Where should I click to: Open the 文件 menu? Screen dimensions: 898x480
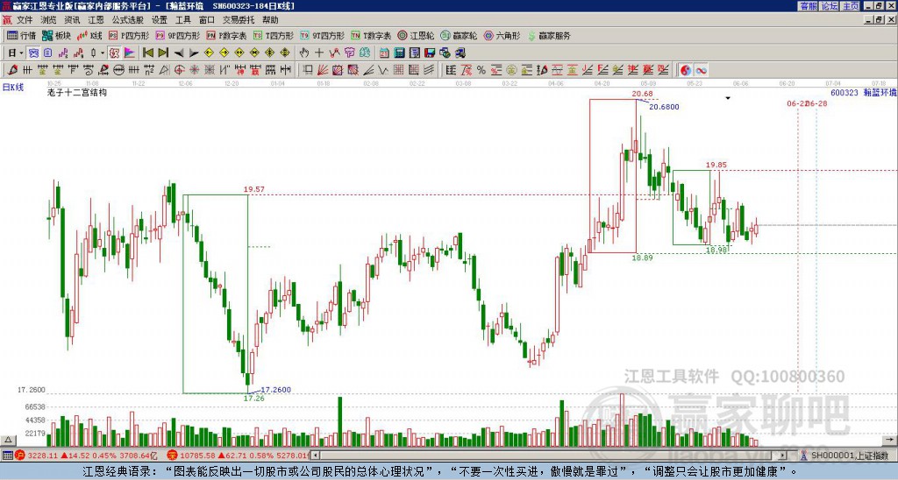point(24,20)
